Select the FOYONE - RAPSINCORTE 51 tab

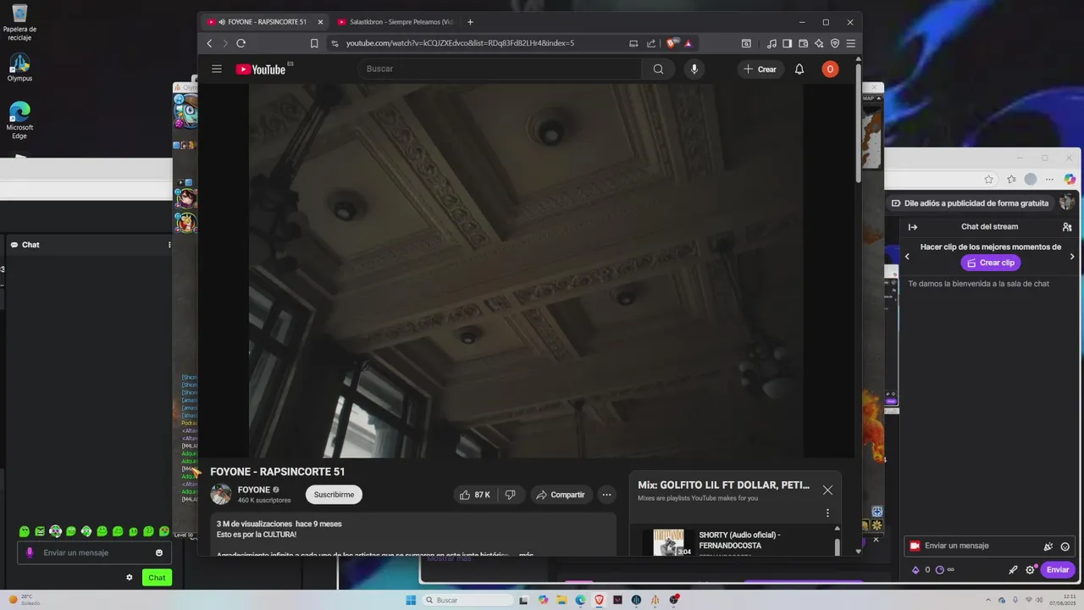click(265, 22)
